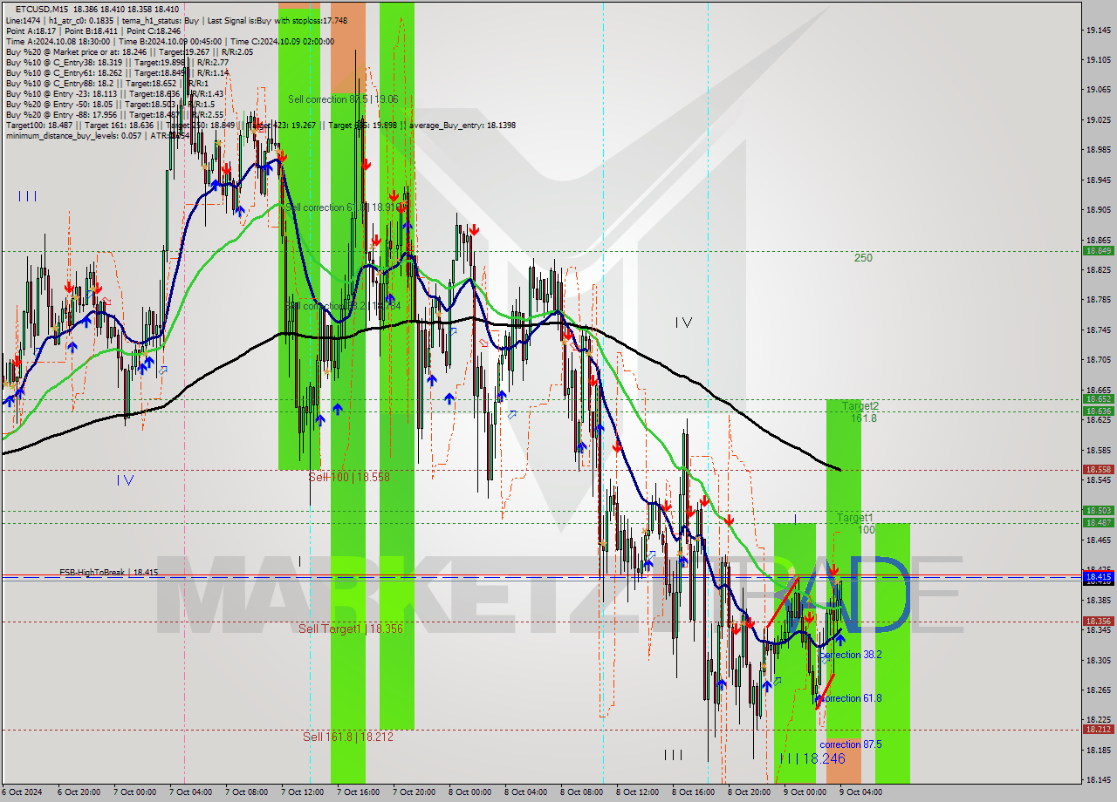The image size is (1117, 802).
Task: Click the '7 Oct 00:00' time axis label
Action: tap(134, 792)
